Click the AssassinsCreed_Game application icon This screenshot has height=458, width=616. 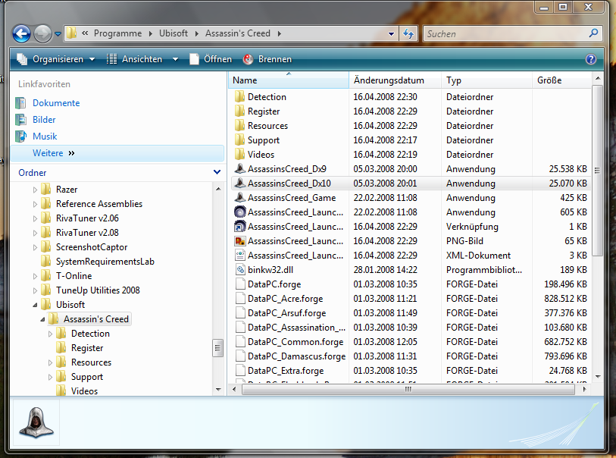click(x=239, y=197)
